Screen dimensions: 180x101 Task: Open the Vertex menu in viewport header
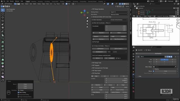click(x=39, y=4)
